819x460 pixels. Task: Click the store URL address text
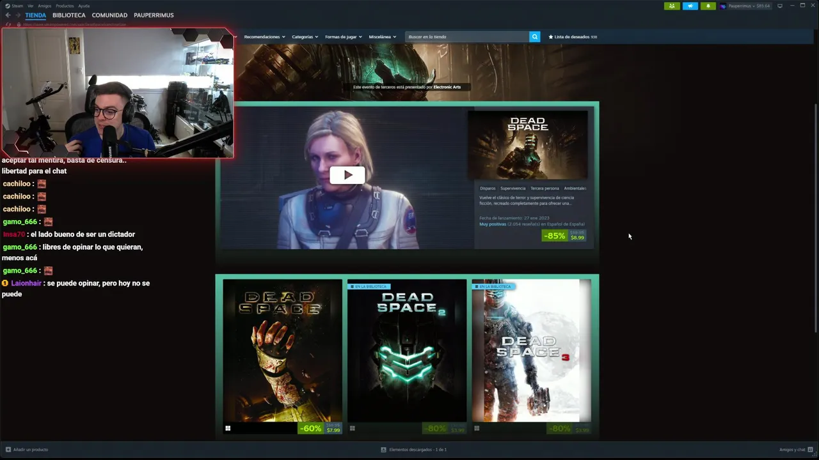tap(74, 24)
